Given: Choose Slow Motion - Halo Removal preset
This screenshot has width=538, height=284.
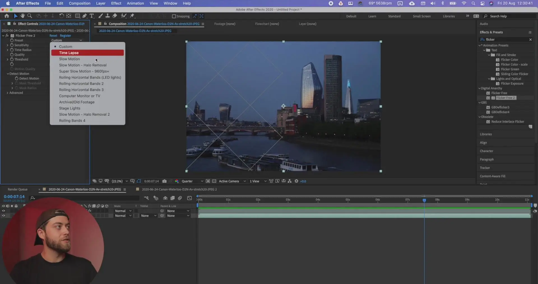Looking at the screenshot, I should (87, 65).
